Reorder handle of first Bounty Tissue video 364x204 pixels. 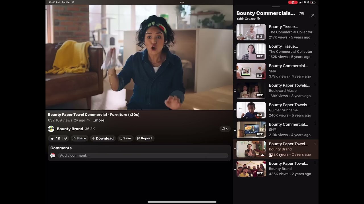(235, 32)
